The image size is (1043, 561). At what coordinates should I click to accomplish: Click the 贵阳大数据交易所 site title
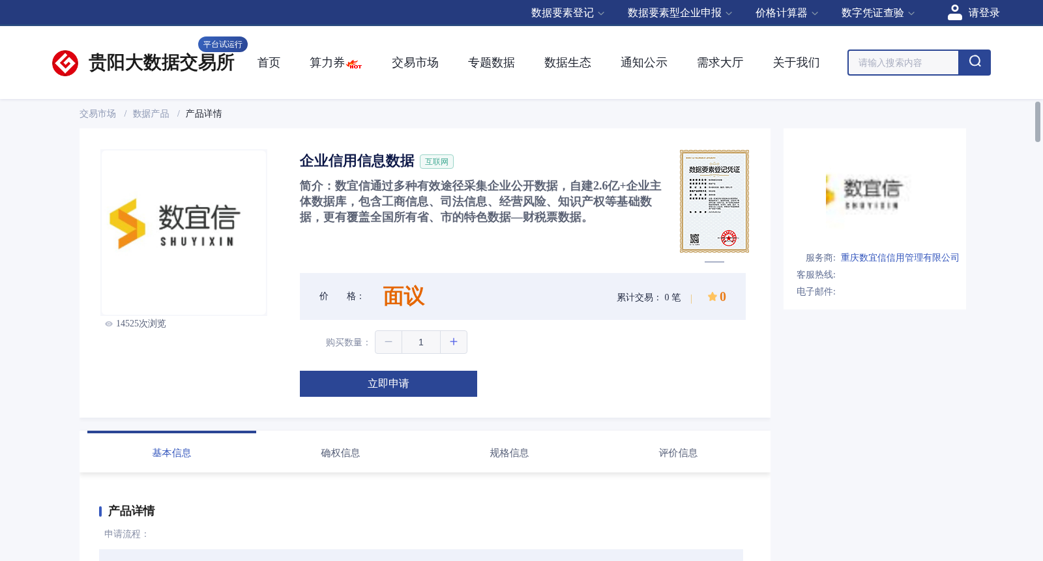point(162,63)
